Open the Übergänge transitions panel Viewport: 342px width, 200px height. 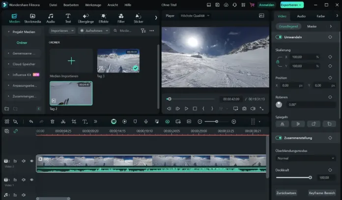pyautogui.click(x=85, y=18)
